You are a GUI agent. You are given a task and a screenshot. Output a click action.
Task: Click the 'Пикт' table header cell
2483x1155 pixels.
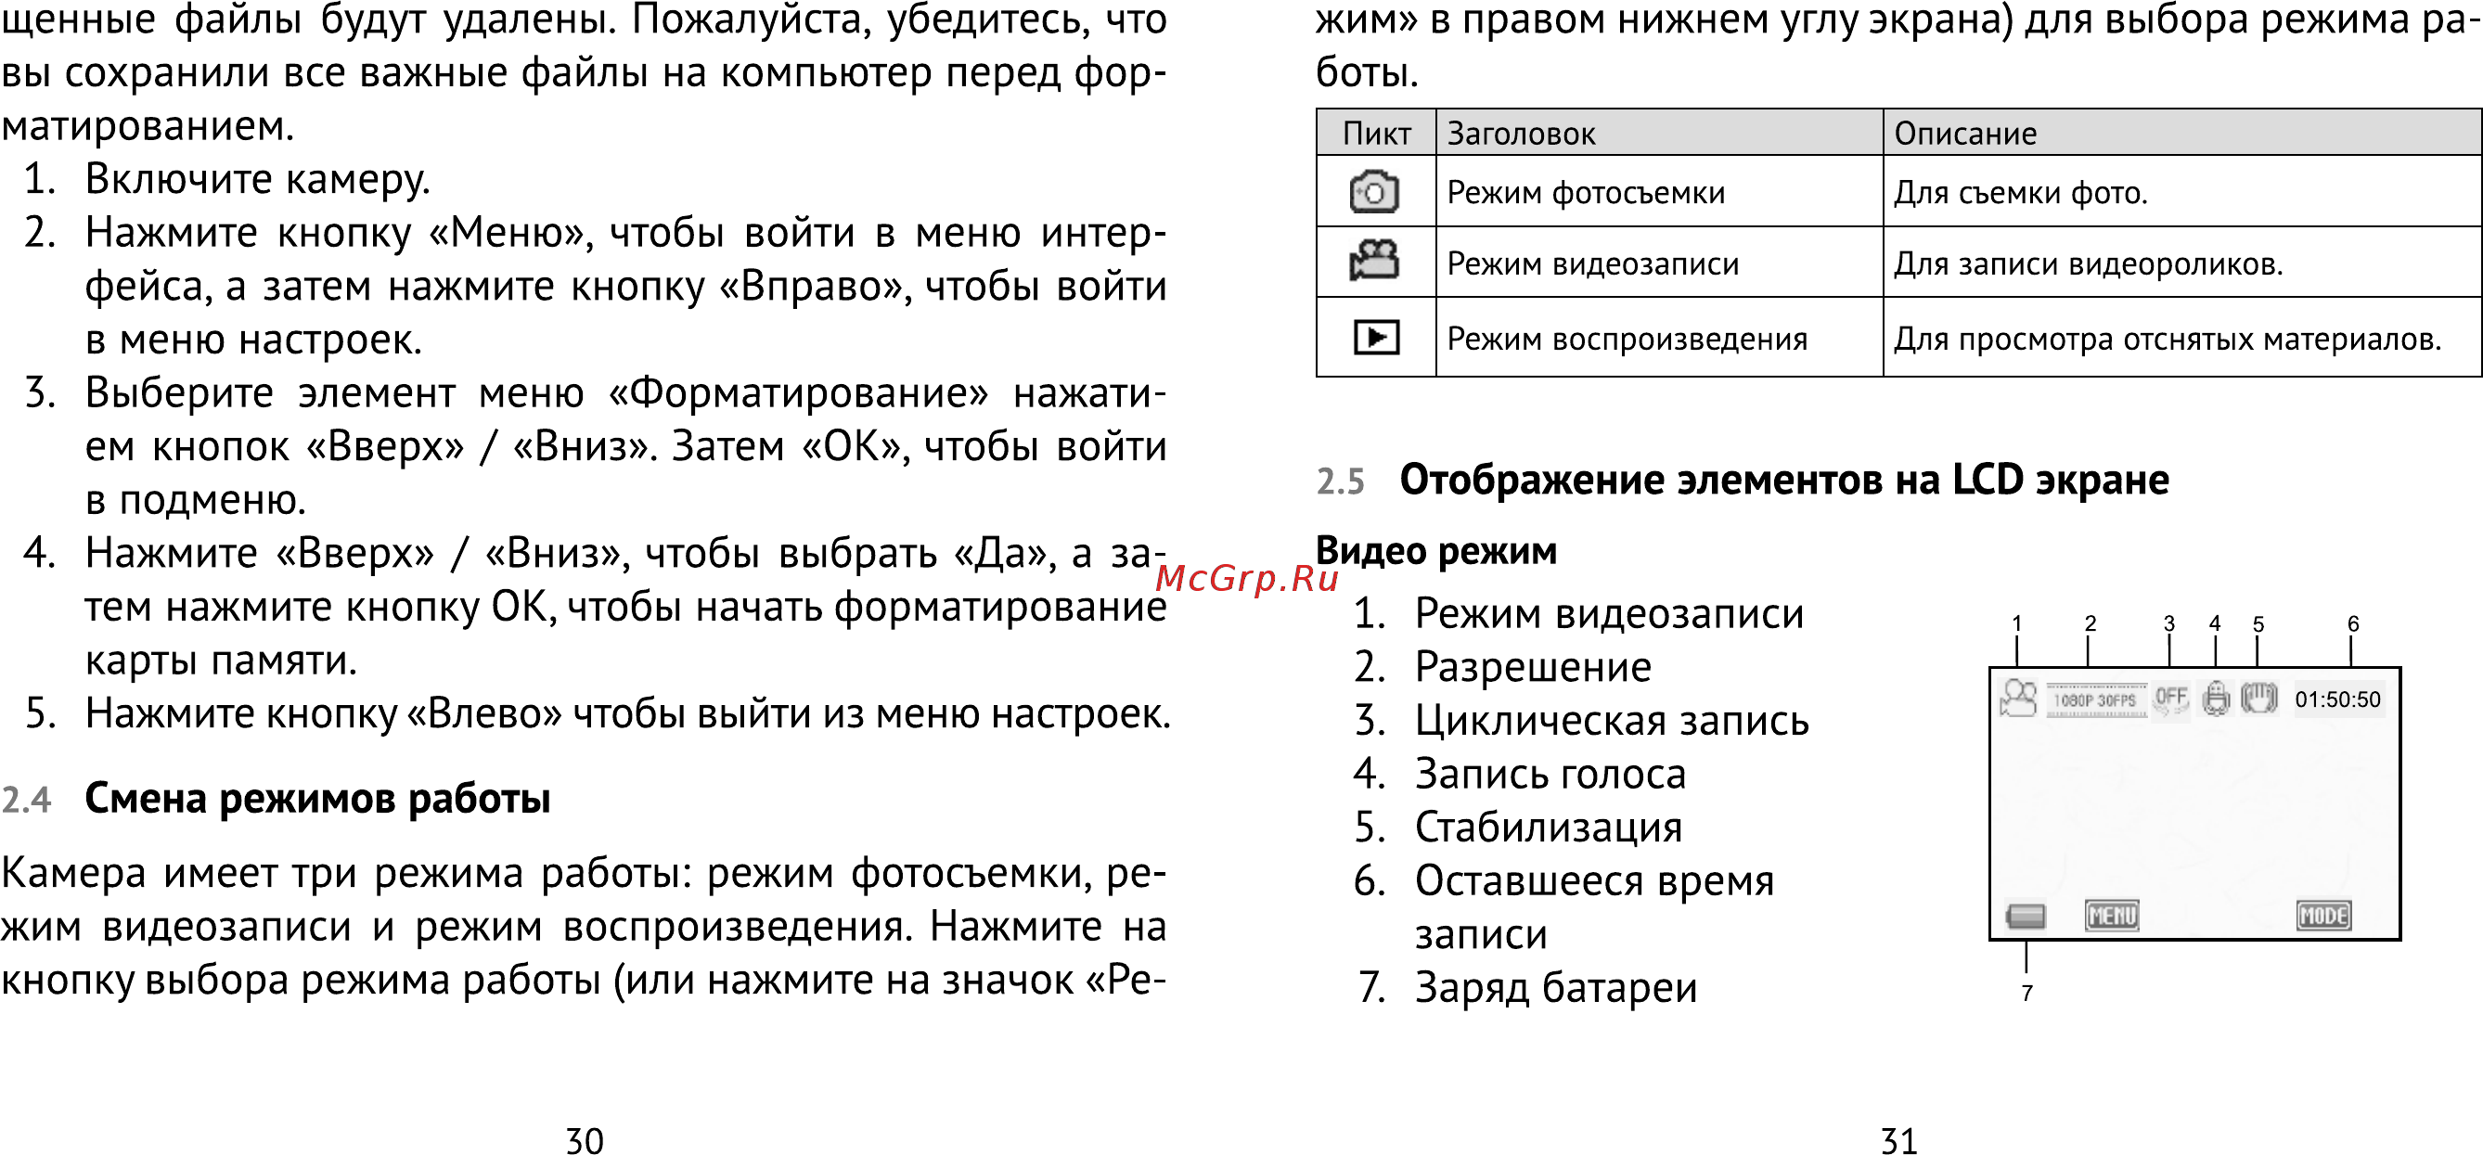1375,133
